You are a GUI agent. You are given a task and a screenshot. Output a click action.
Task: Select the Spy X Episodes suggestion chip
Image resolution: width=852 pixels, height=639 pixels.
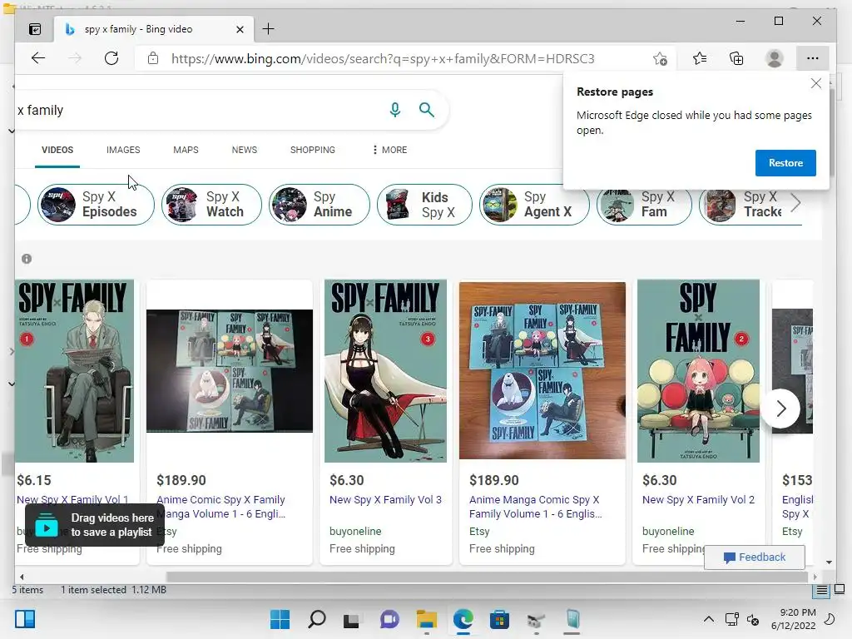click(96, 205)
